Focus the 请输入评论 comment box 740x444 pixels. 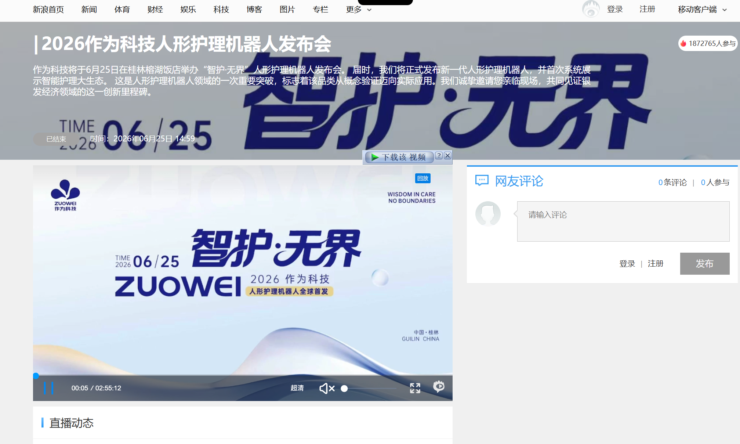coord(623,221)
